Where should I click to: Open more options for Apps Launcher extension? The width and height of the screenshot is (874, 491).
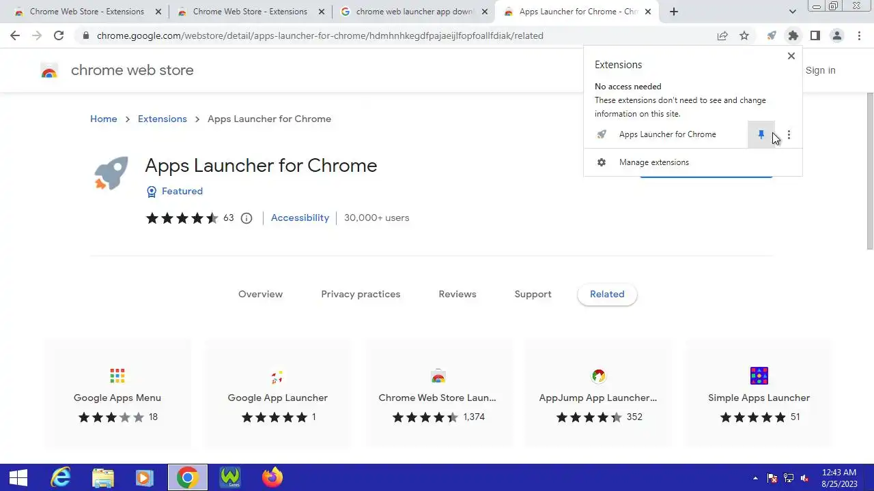click(x=789, y=135)
